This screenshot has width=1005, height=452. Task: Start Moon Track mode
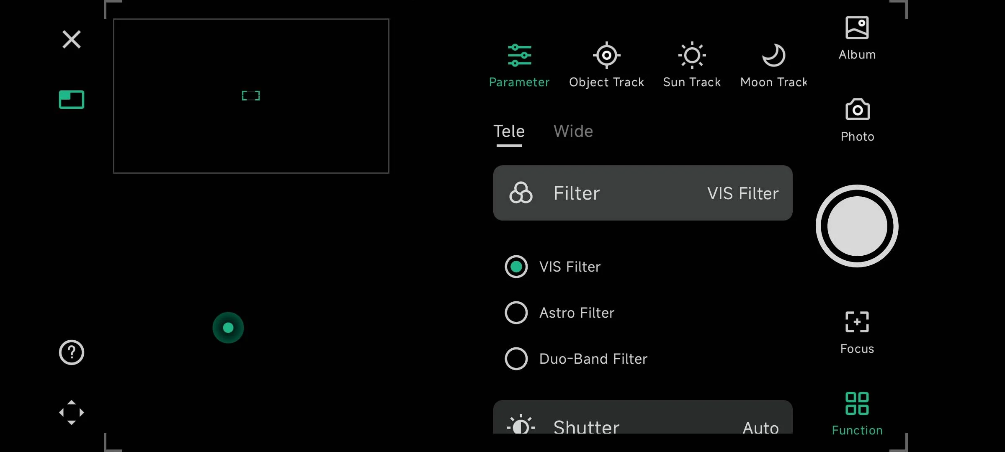point(773,65)
